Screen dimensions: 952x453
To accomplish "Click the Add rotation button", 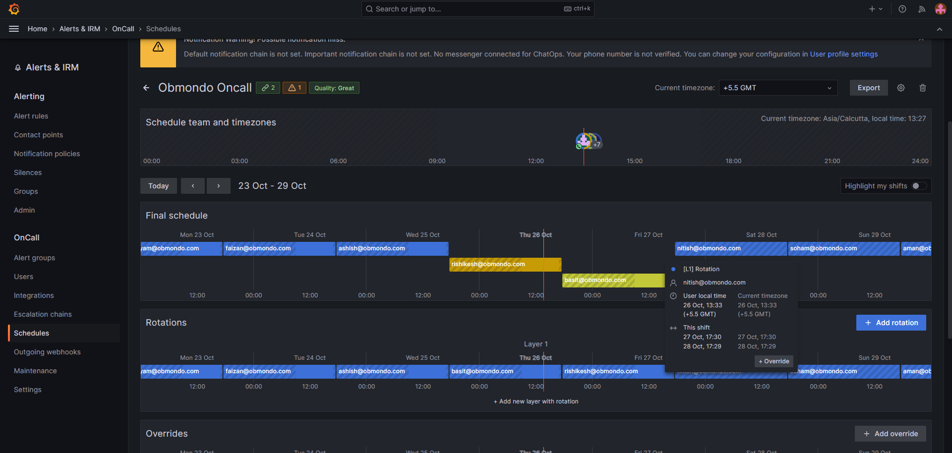I will (891, 323).
